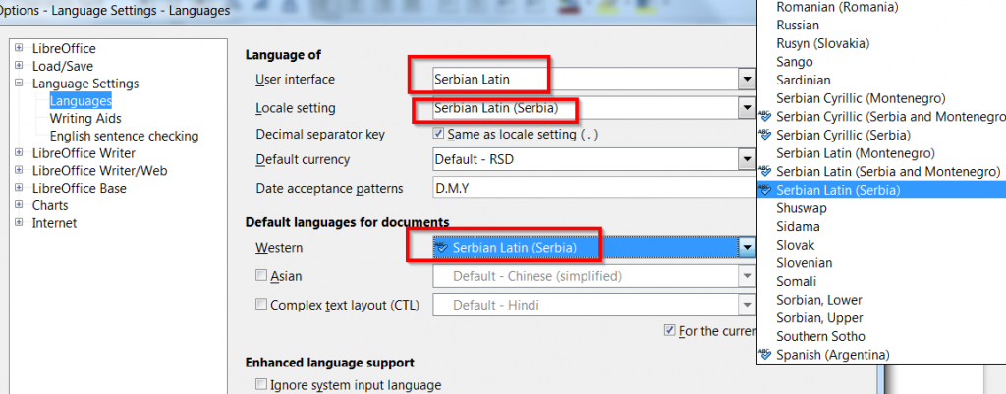Enable the Asian languages checkbox
This screenshot has width=1006, height=394.
[x=261, y=275]
